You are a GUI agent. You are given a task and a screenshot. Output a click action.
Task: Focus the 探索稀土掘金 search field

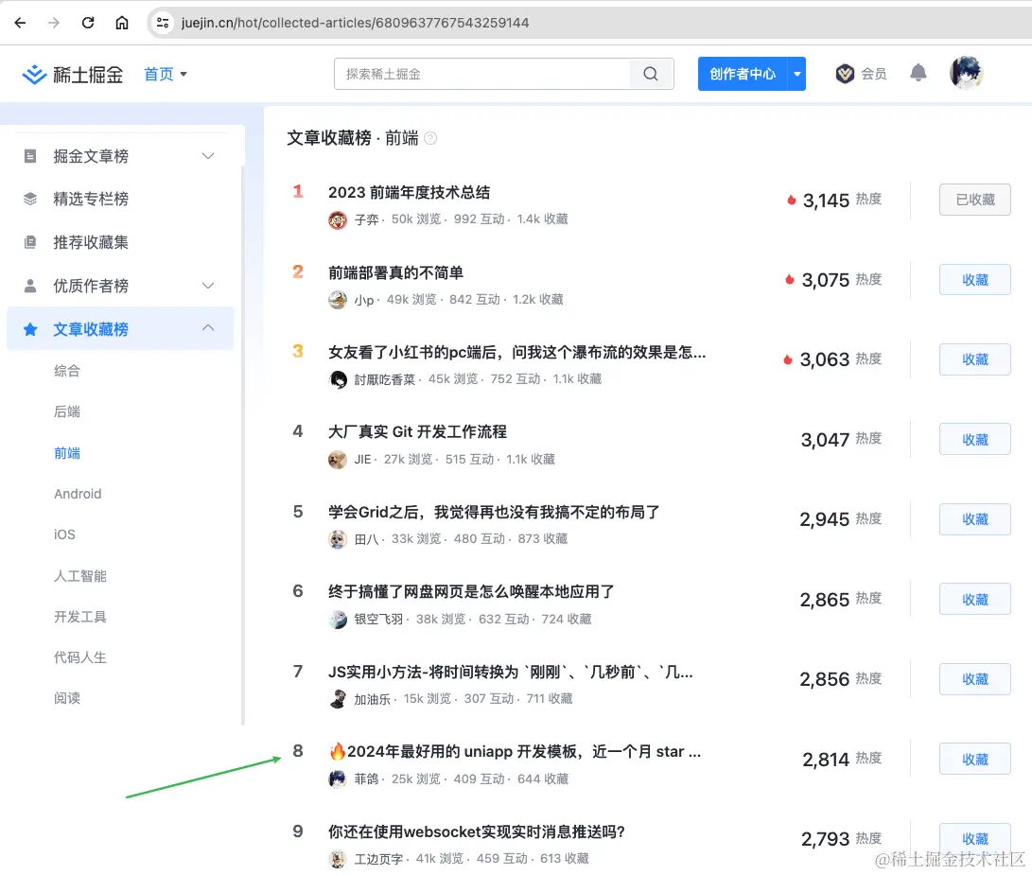coord(482,74)
